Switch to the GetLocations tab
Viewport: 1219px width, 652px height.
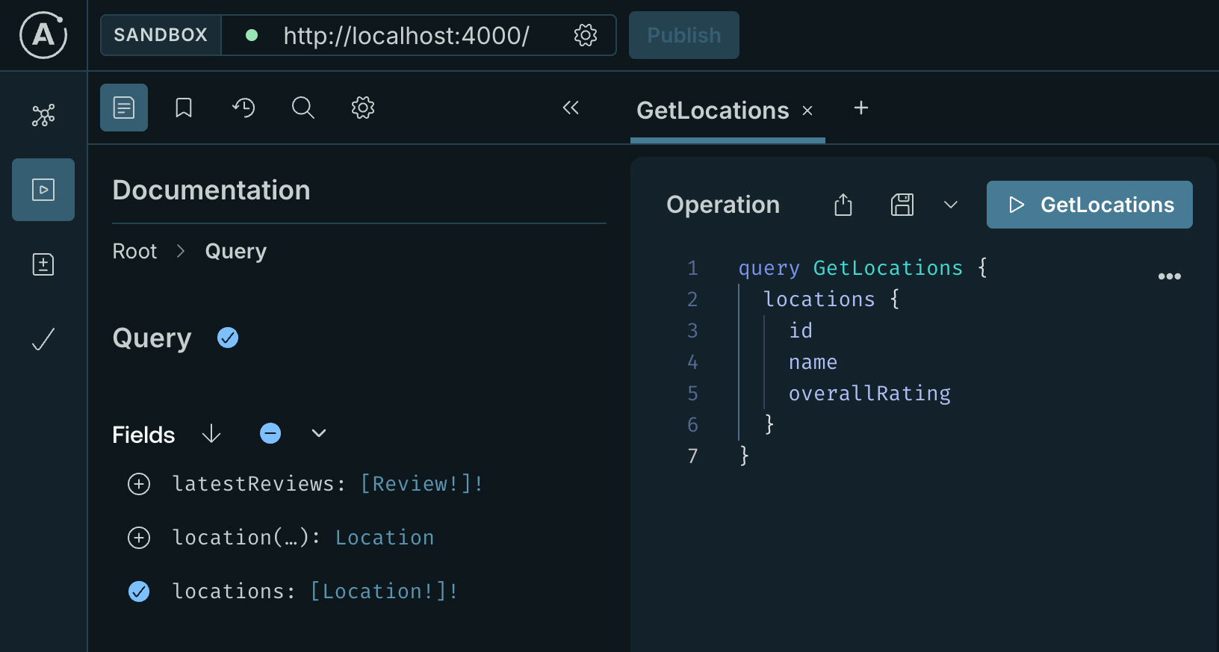tap(713, 111)
